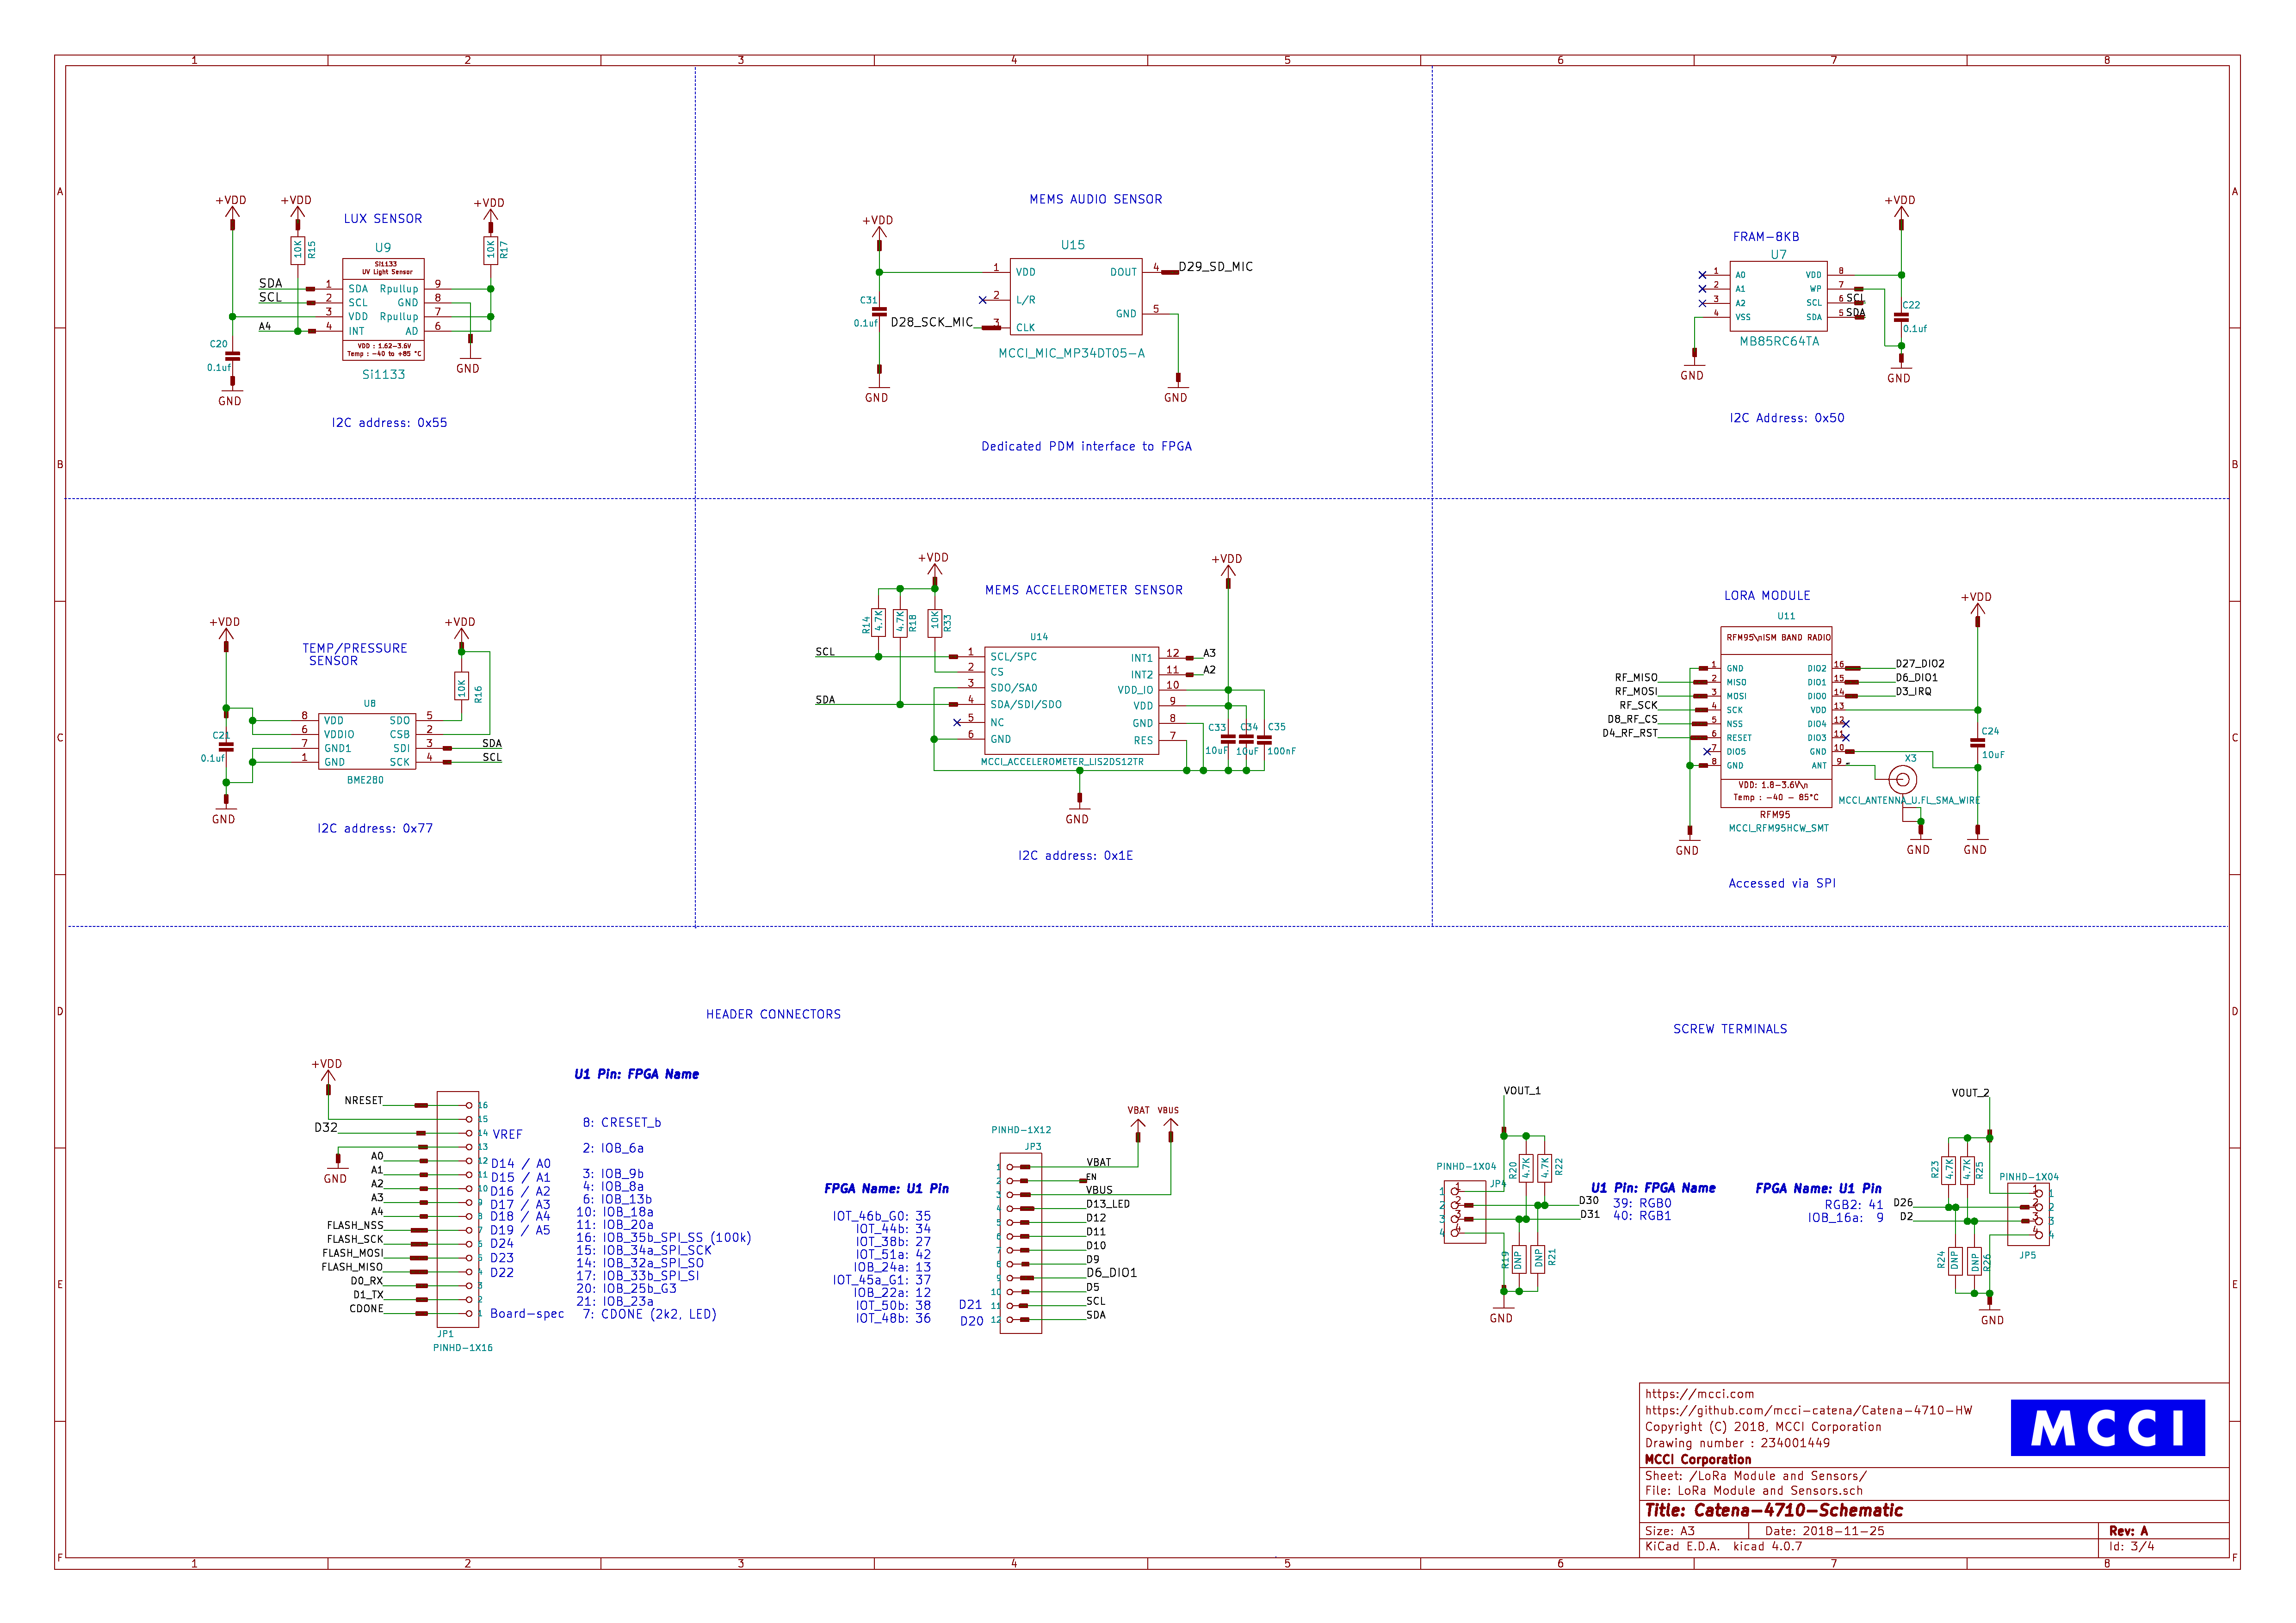The height and width of the screenshot is (1623, 2296).
Task: Select the U15 MEMS microphone symbol
Action: 1075,297
